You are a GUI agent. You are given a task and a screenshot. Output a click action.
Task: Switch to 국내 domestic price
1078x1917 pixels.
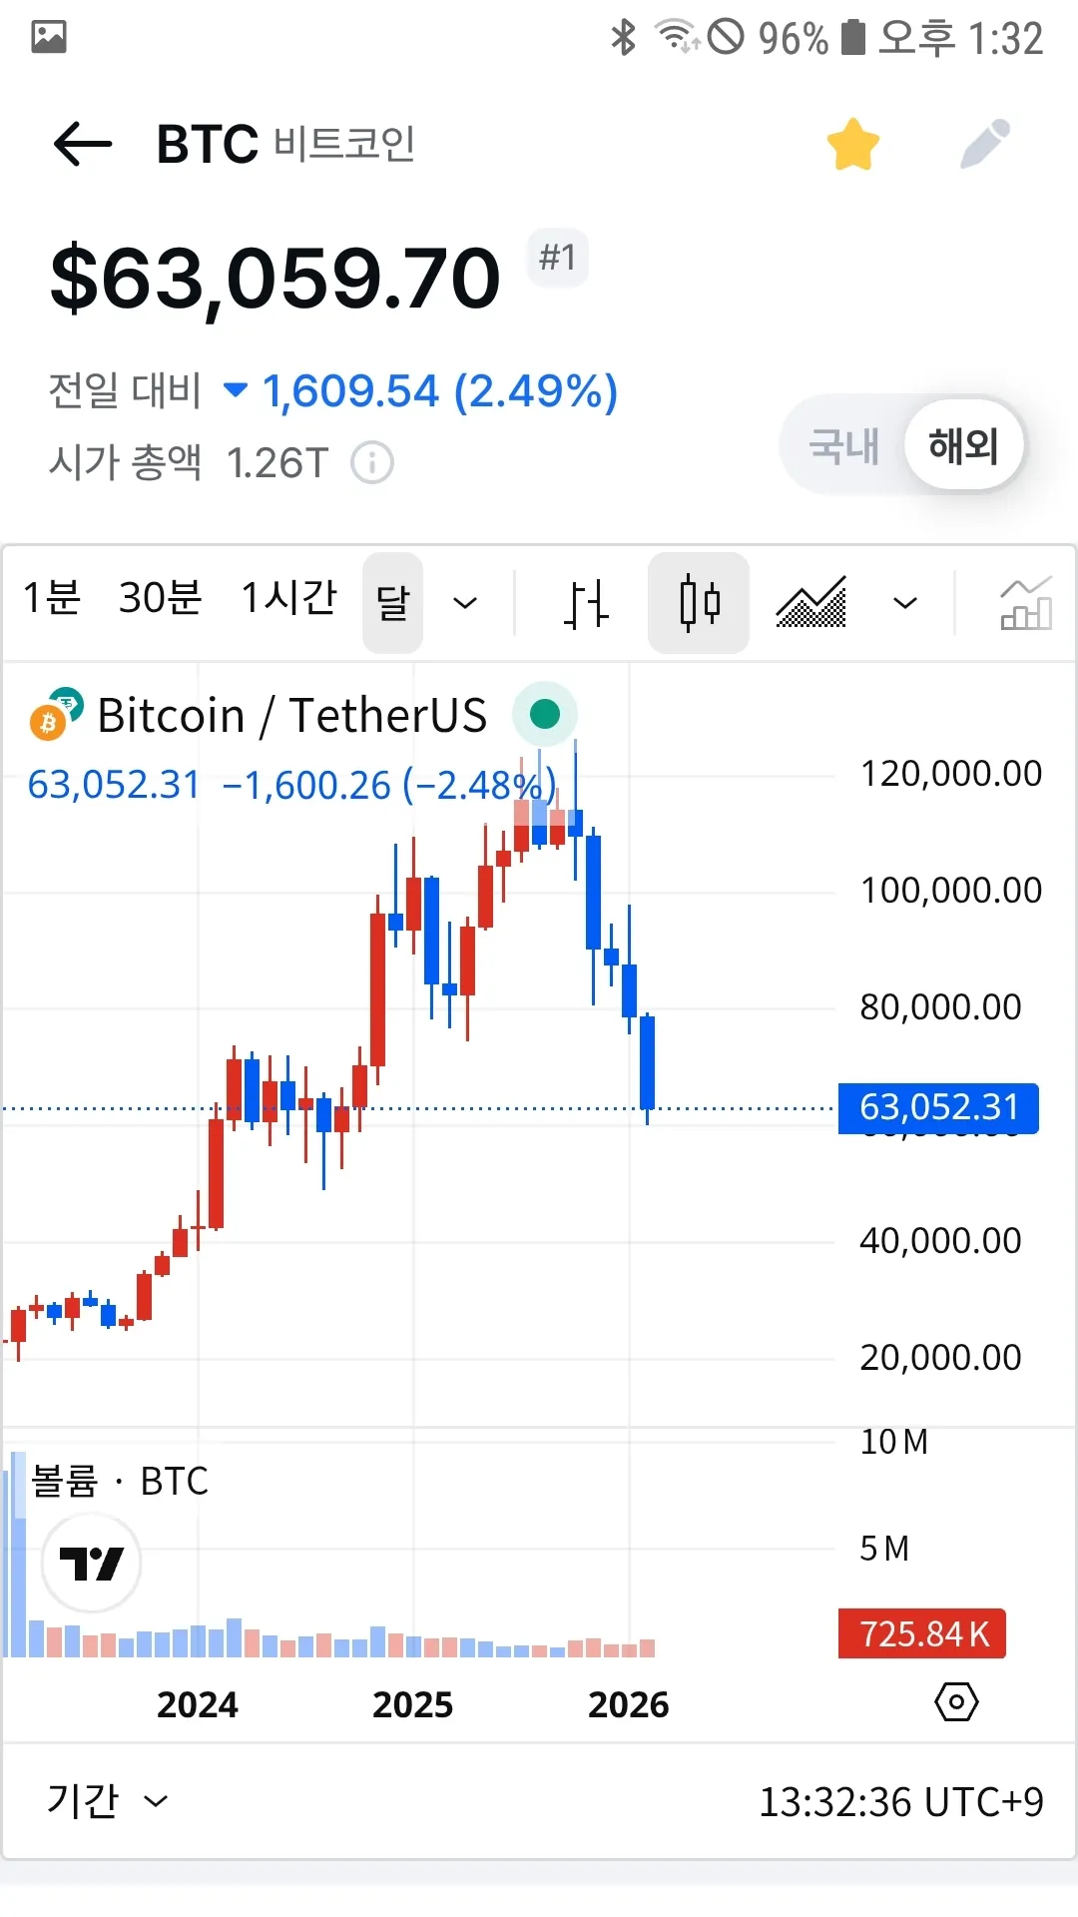843,445
